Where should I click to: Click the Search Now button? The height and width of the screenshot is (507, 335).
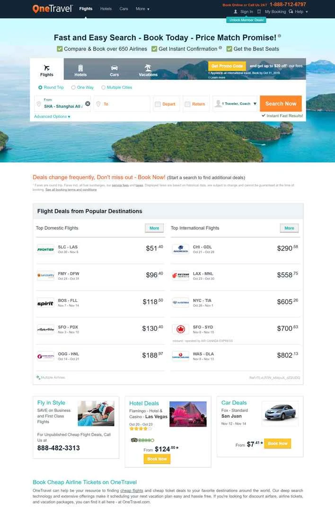(281, 103)
